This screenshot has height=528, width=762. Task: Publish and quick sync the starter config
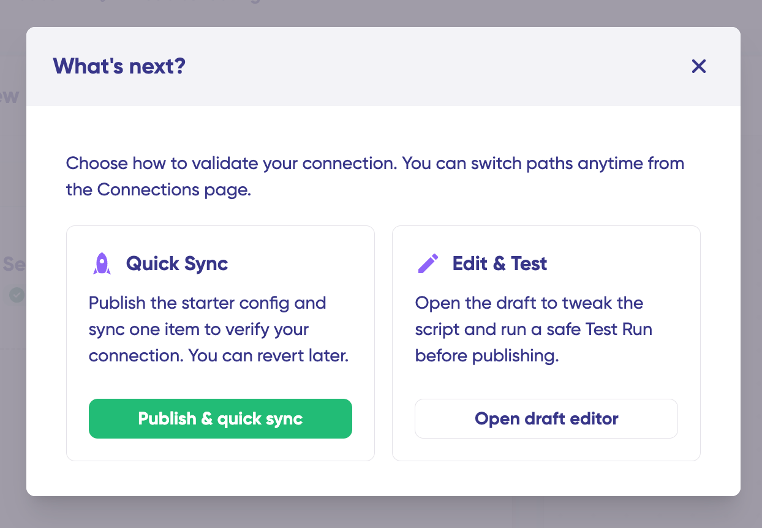[221, 419]
